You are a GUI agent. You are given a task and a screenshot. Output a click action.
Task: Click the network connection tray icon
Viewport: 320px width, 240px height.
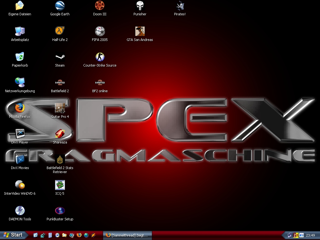(290, 235)
